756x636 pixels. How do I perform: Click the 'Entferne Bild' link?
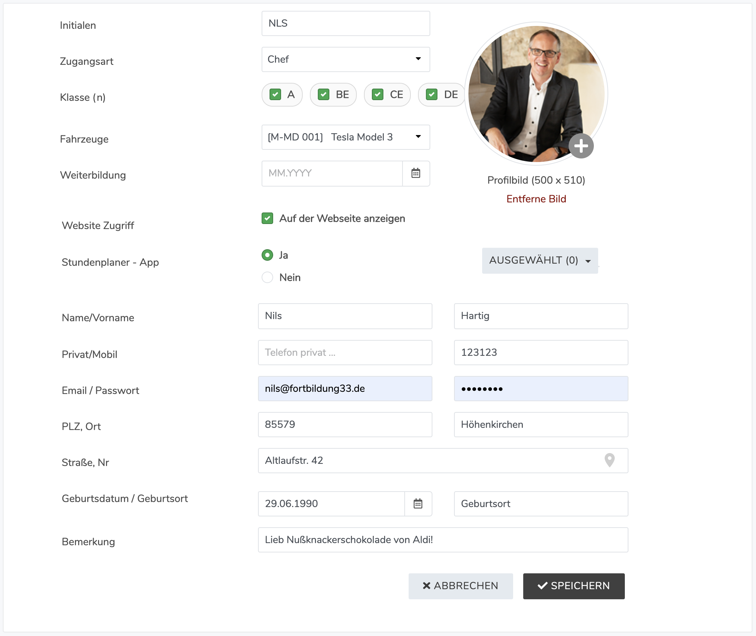536,199
